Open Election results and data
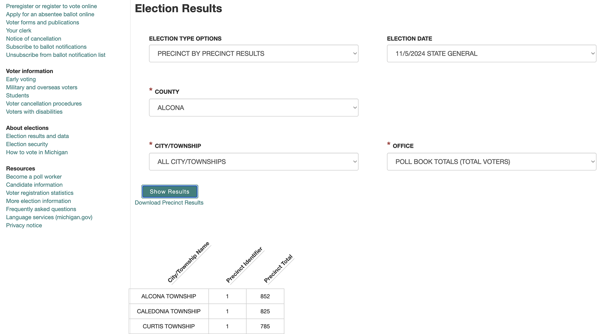The image size is (615, 334). point(37,136)
